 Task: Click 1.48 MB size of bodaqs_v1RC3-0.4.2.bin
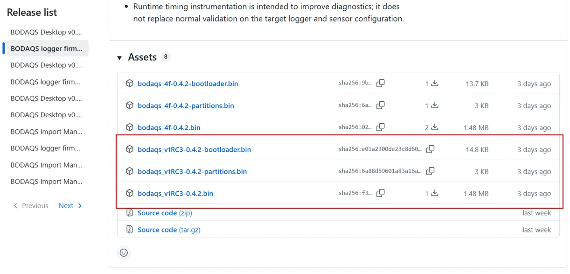[x=476, y=194]
